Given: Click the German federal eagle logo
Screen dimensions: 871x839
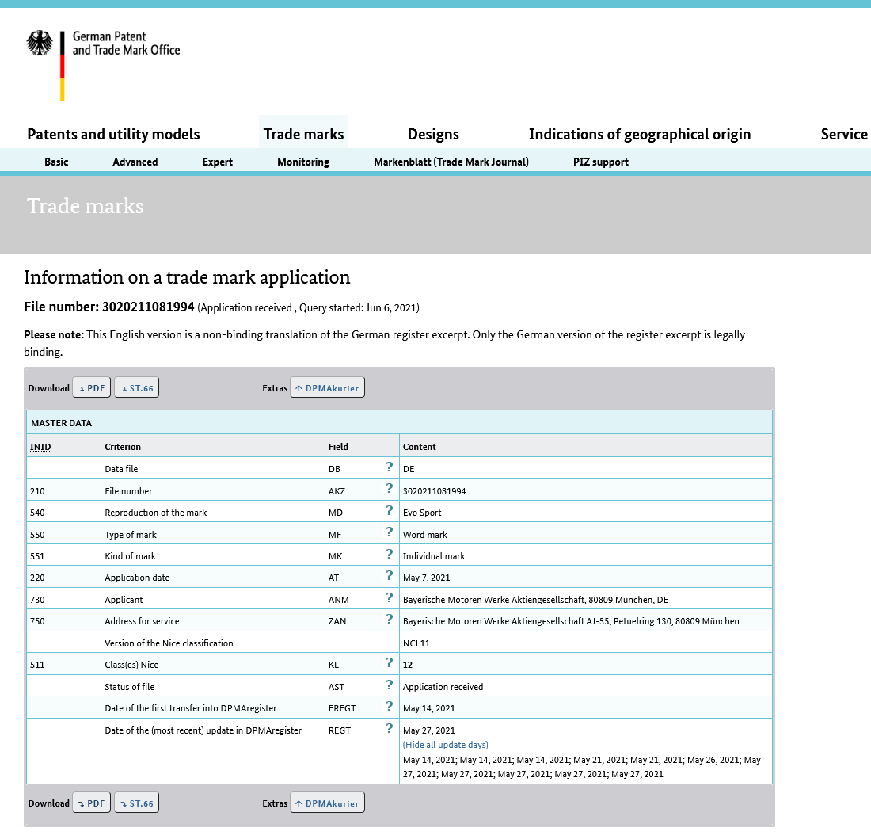Looking at the screenshot, I should pyautogui.click(x=40, y=44).
